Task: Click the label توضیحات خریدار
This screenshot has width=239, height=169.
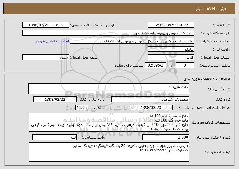Action: (x=218, y=152)
